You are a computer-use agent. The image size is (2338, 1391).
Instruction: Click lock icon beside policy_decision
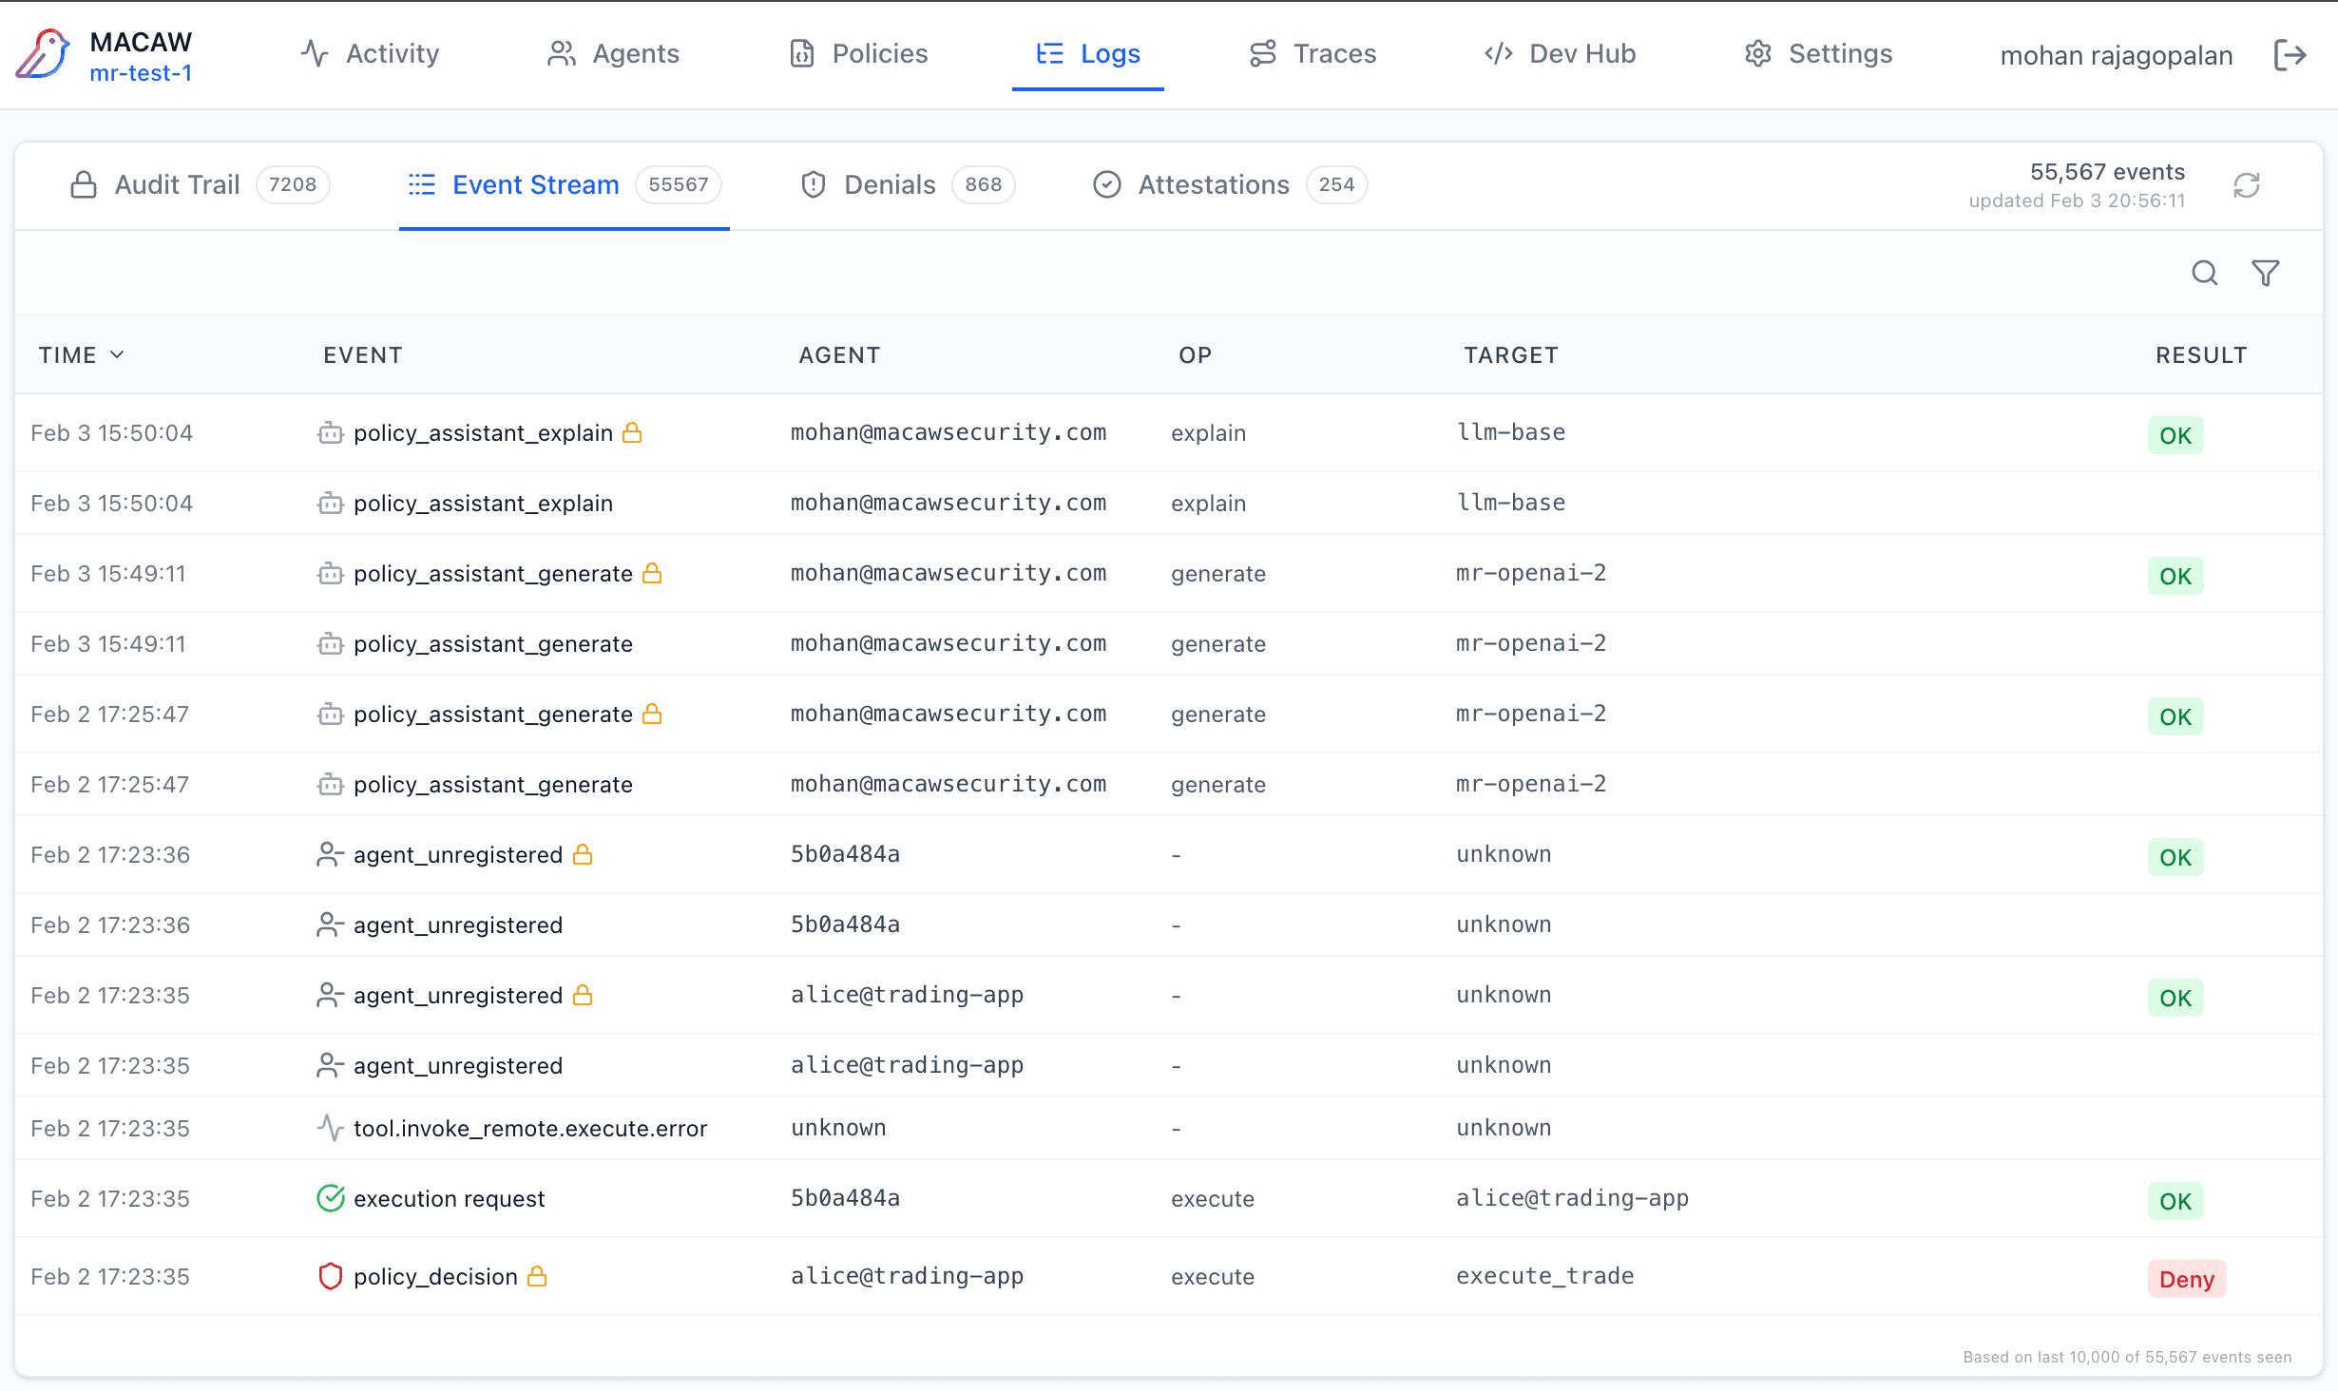537,1276
